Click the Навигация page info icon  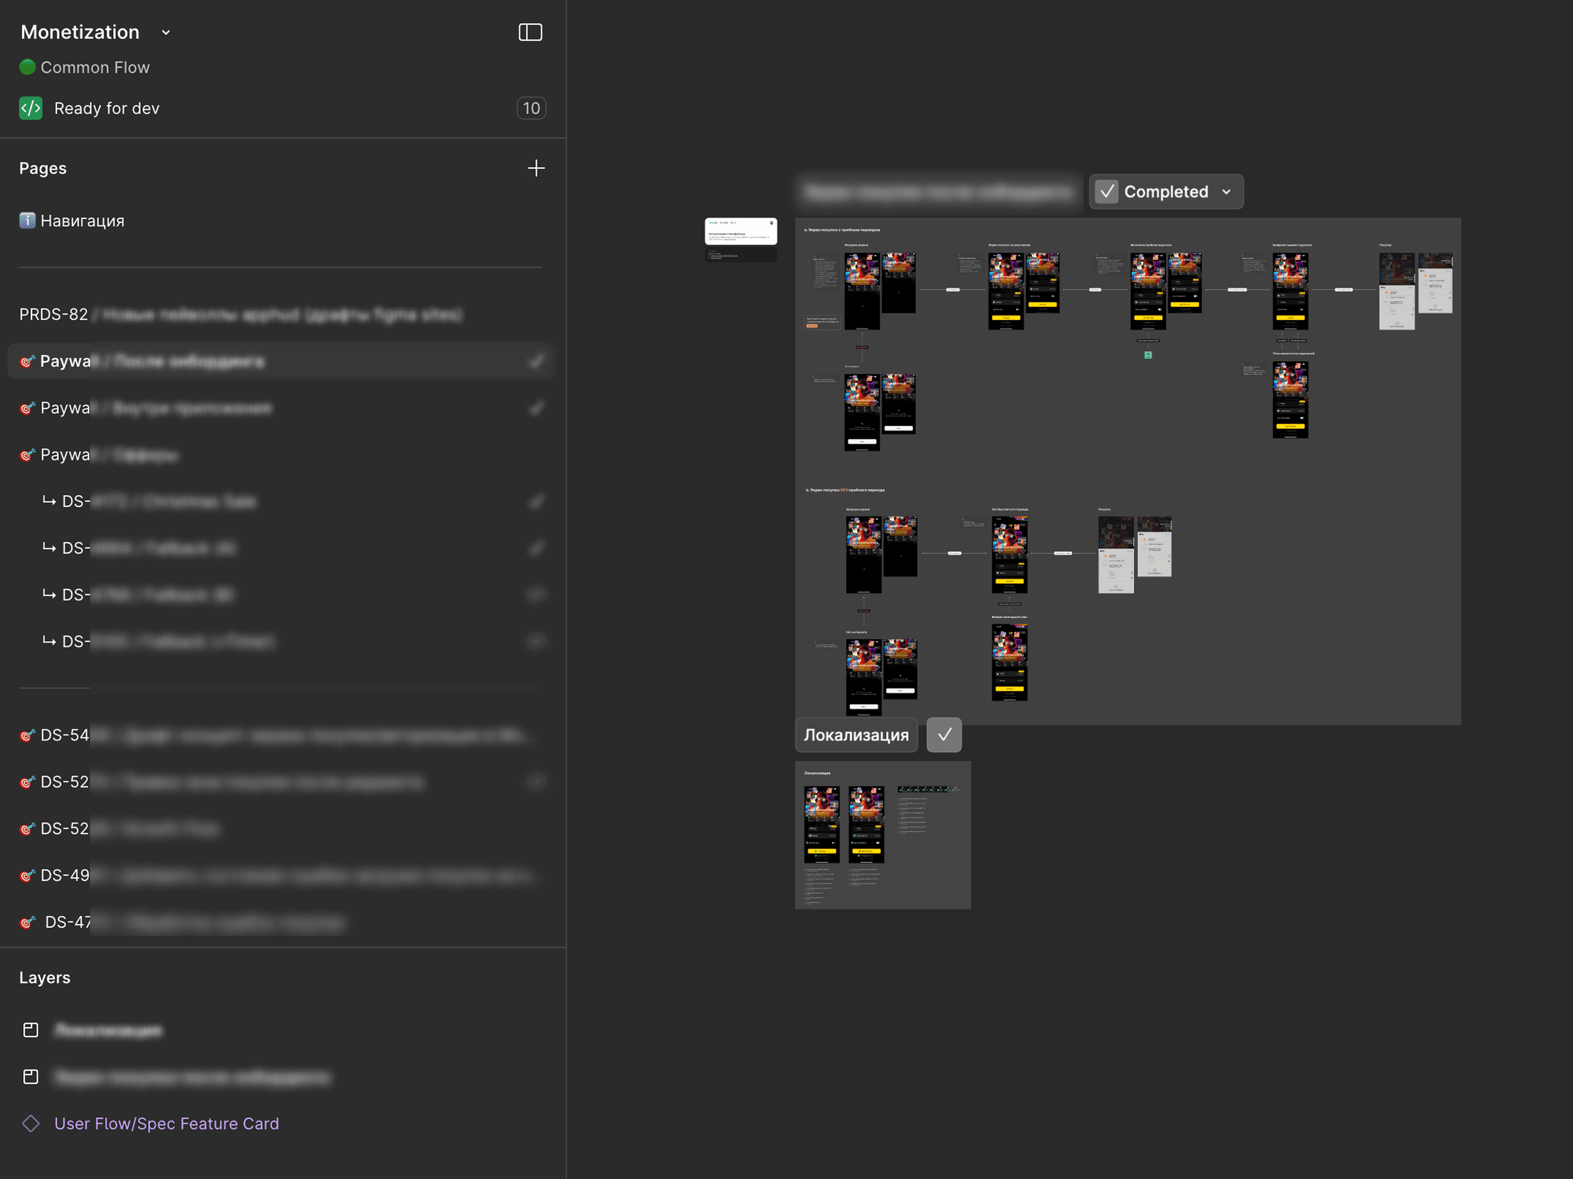pos(27,220)
